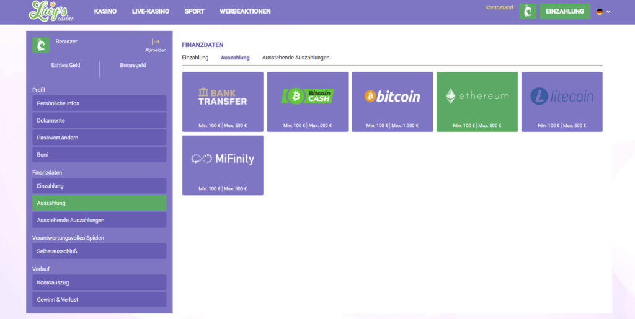
Task: Open the Sport menu item
Action: click(194, 11)
